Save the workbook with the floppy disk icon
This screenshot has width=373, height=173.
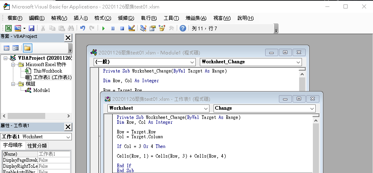[31, 28]
